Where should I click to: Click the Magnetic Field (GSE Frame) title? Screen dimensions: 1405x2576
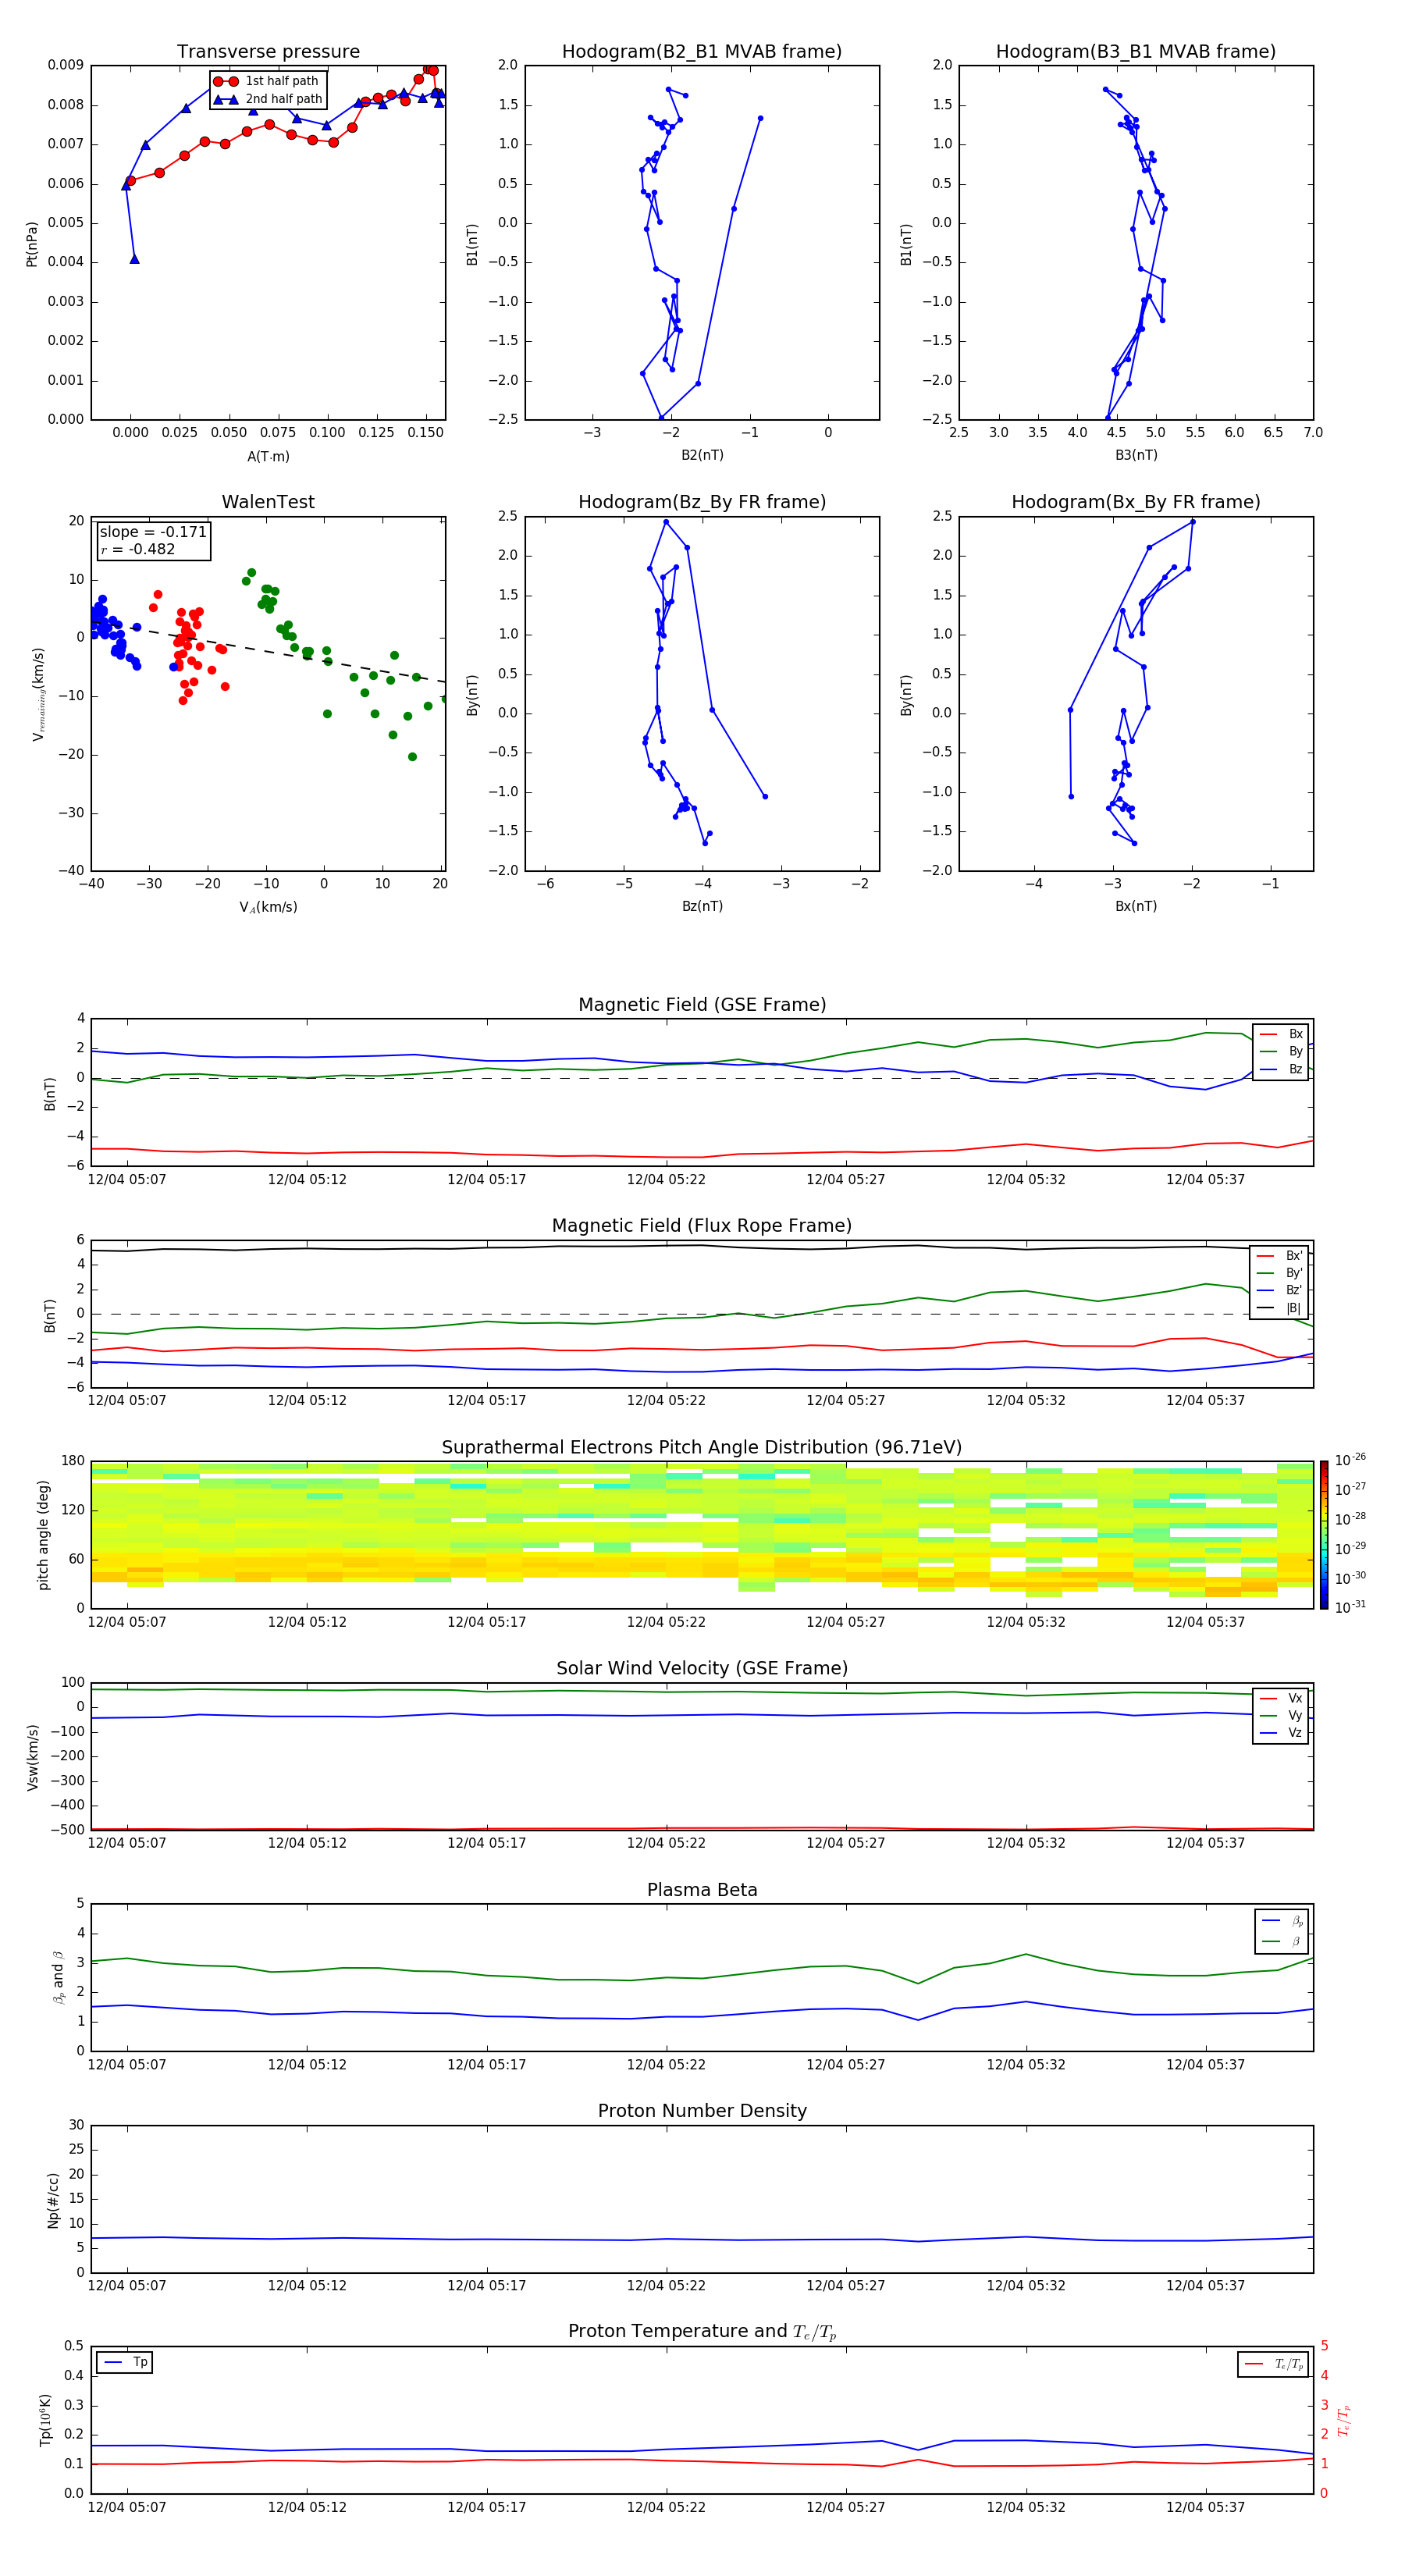702,1004
